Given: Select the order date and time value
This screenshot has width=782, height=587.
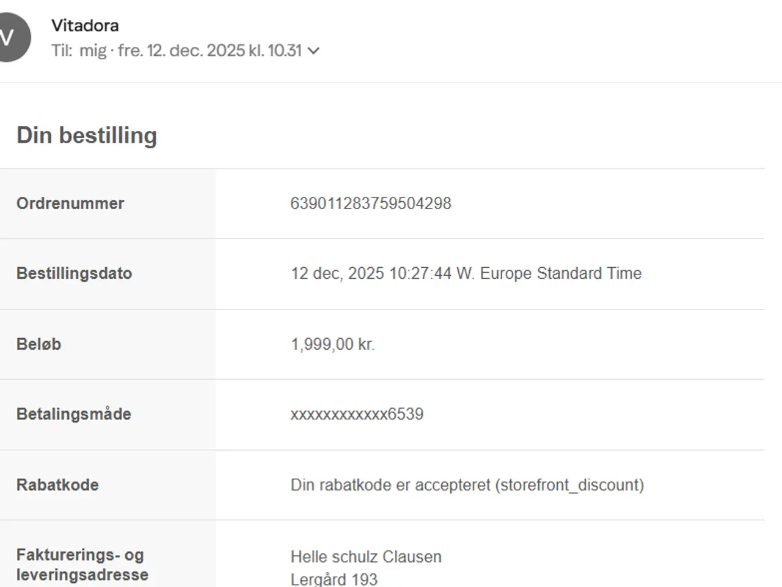Looking at the screenshot, I should tap(466, 273).
